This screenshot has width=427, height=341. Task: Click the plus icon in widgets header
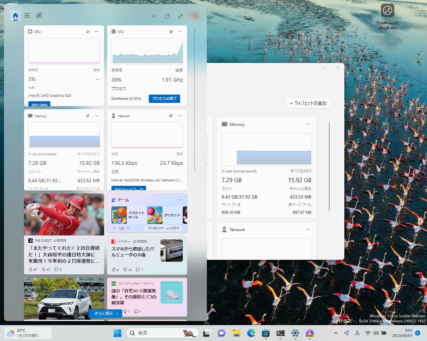click(154, 16)
